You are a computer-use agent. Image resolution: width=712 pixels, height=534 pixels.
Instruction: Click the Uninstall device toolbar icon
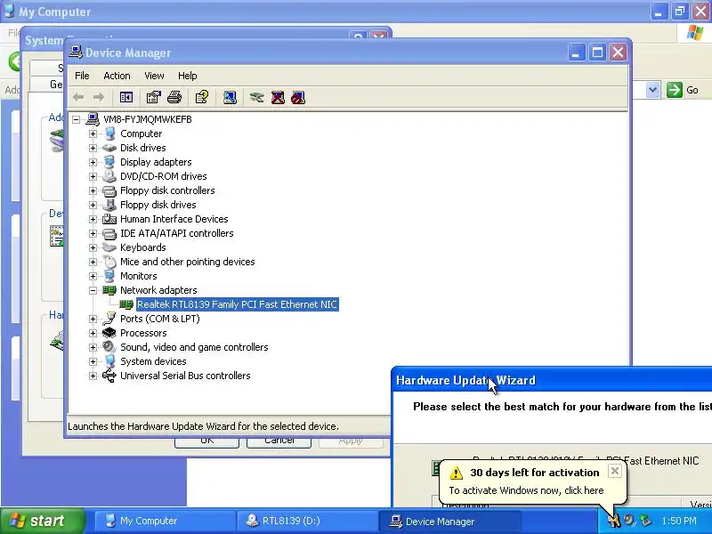[x=278, y=97]
